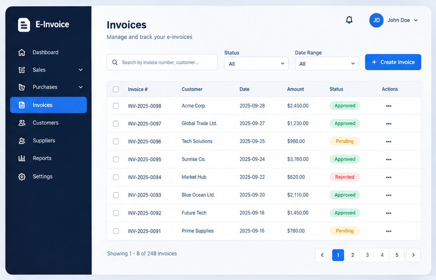This screenshot has height=280, width=436.
Task: Click the JD user avatar
Action: pos(376,20)
